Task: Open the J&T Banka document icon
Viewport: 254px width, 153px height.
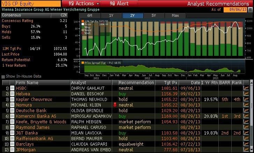Action: [12, 133]
